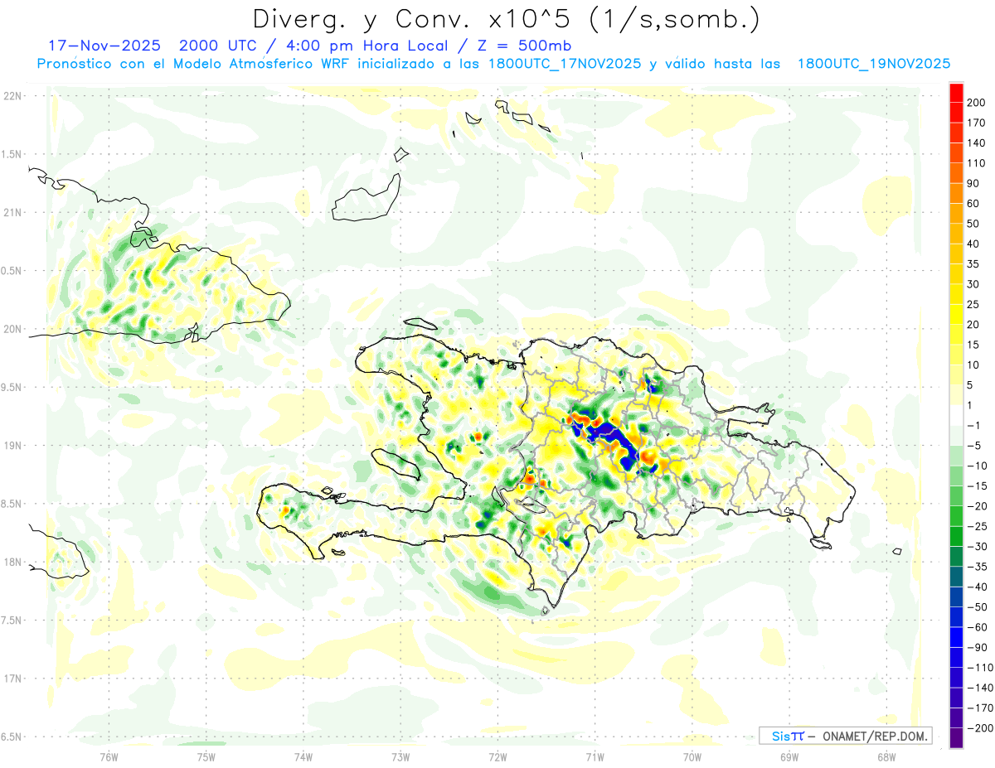Click the '76W' longitude label
The width and height of the screenshot is (995, 768).
click(x=109, y=756)
